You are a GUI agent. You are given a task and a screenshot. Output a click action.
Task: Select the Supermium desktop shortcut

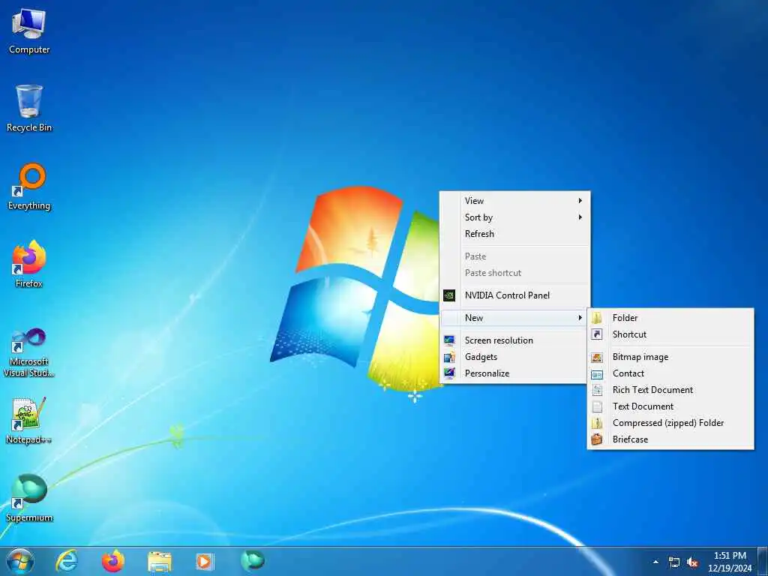coord(29,498)
